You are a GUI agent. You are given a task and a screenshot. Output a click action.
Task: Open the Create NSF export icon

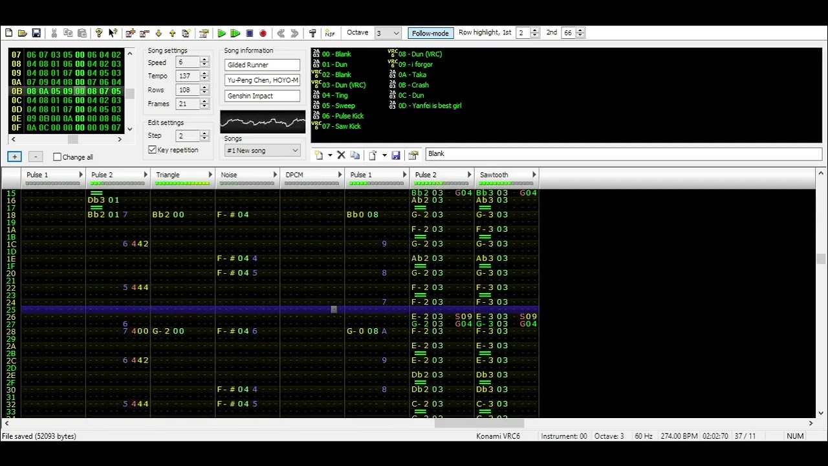(330, 33)
